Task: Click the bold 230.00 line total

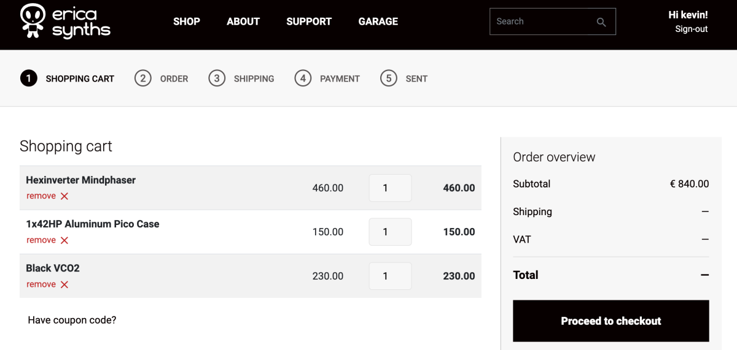Action: [x=459, y=276]
